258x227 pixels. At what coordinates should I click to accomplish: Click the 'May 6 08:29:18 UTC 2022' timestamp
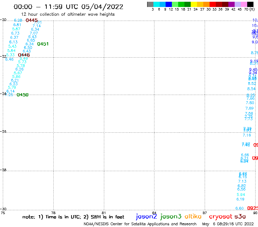[228, 224]
